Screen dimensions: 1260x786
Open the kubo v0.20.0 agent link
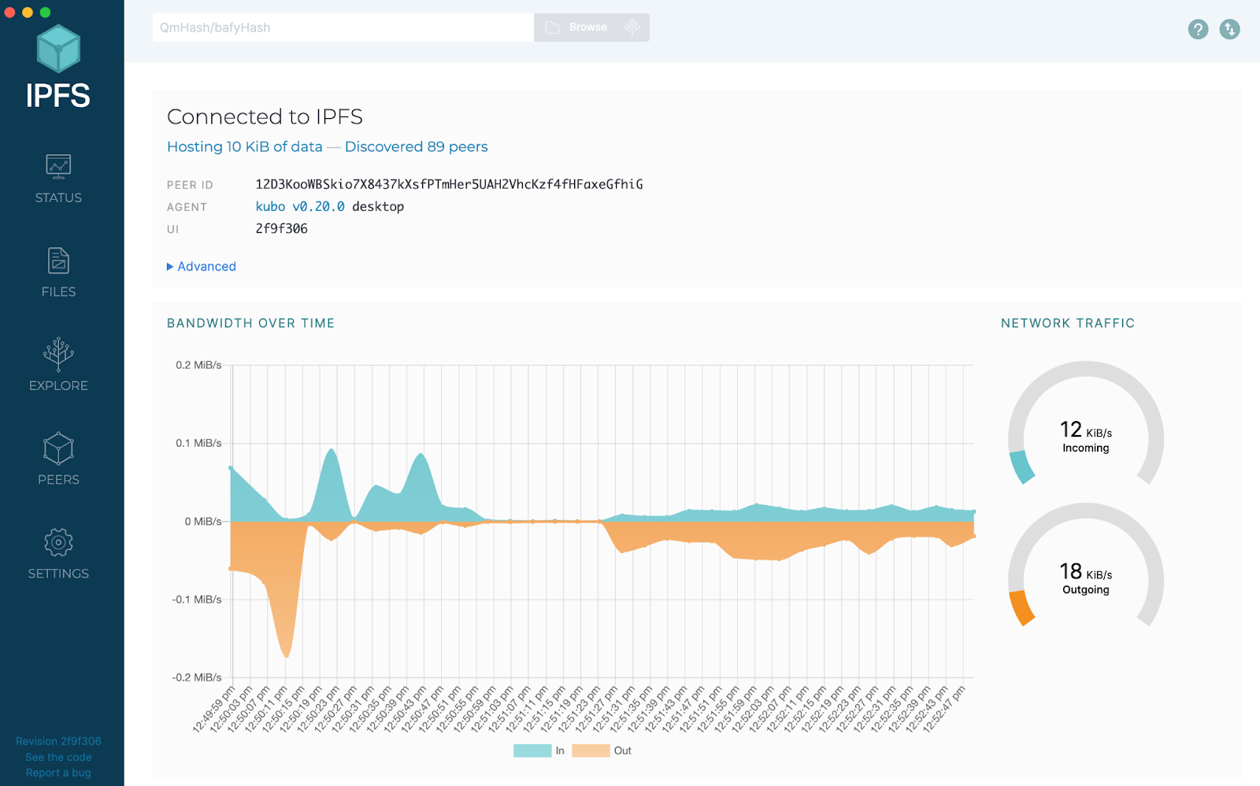(300, 207)
